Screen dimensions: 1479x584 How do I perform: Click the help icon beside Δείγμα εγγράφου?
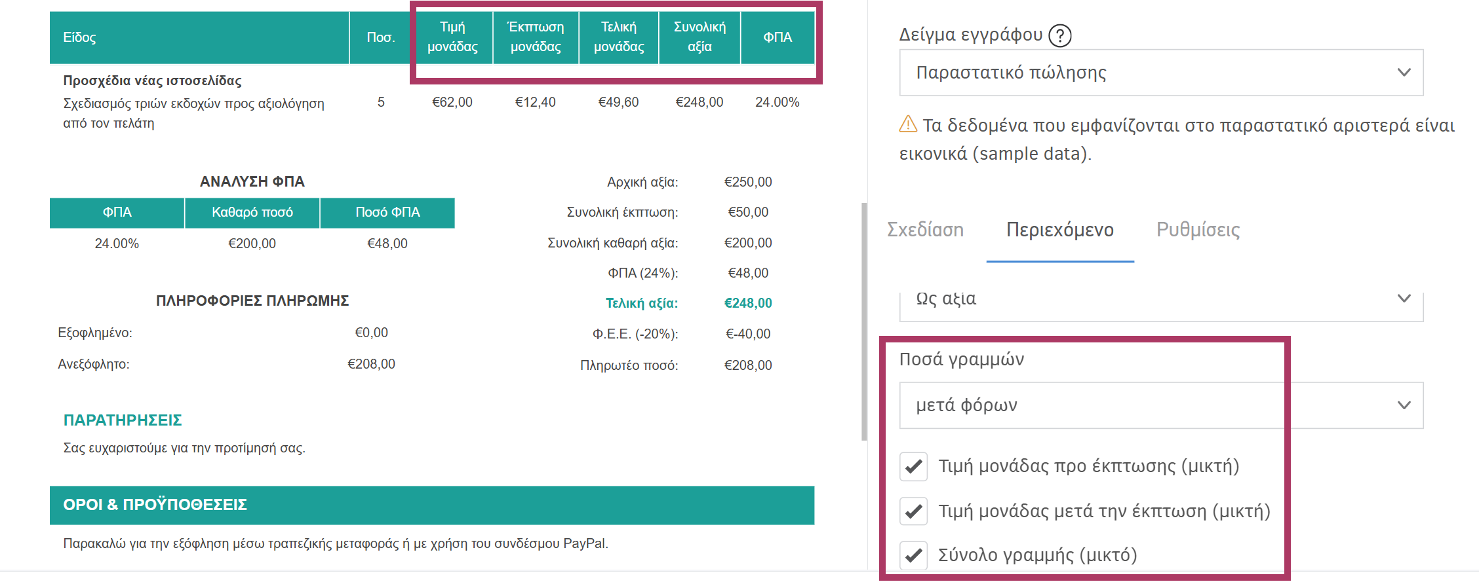click(1060, 35)
